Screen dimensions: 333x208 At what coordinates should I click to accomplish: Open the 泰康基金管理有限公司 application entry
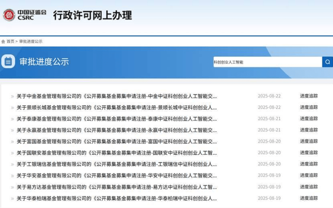116,119
